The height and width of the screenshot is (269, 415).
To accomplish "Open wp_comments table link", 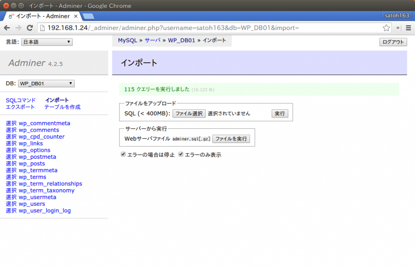I will (x=39, y=130).
